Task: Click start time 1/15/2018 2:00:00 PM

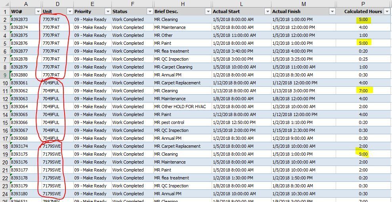Action: point(241,130)
